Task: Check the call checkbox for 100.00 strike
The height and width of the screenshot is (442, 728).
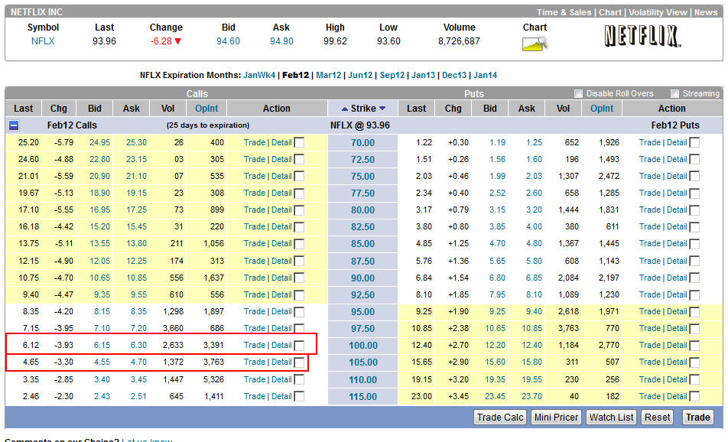Action: coord(299,346)
